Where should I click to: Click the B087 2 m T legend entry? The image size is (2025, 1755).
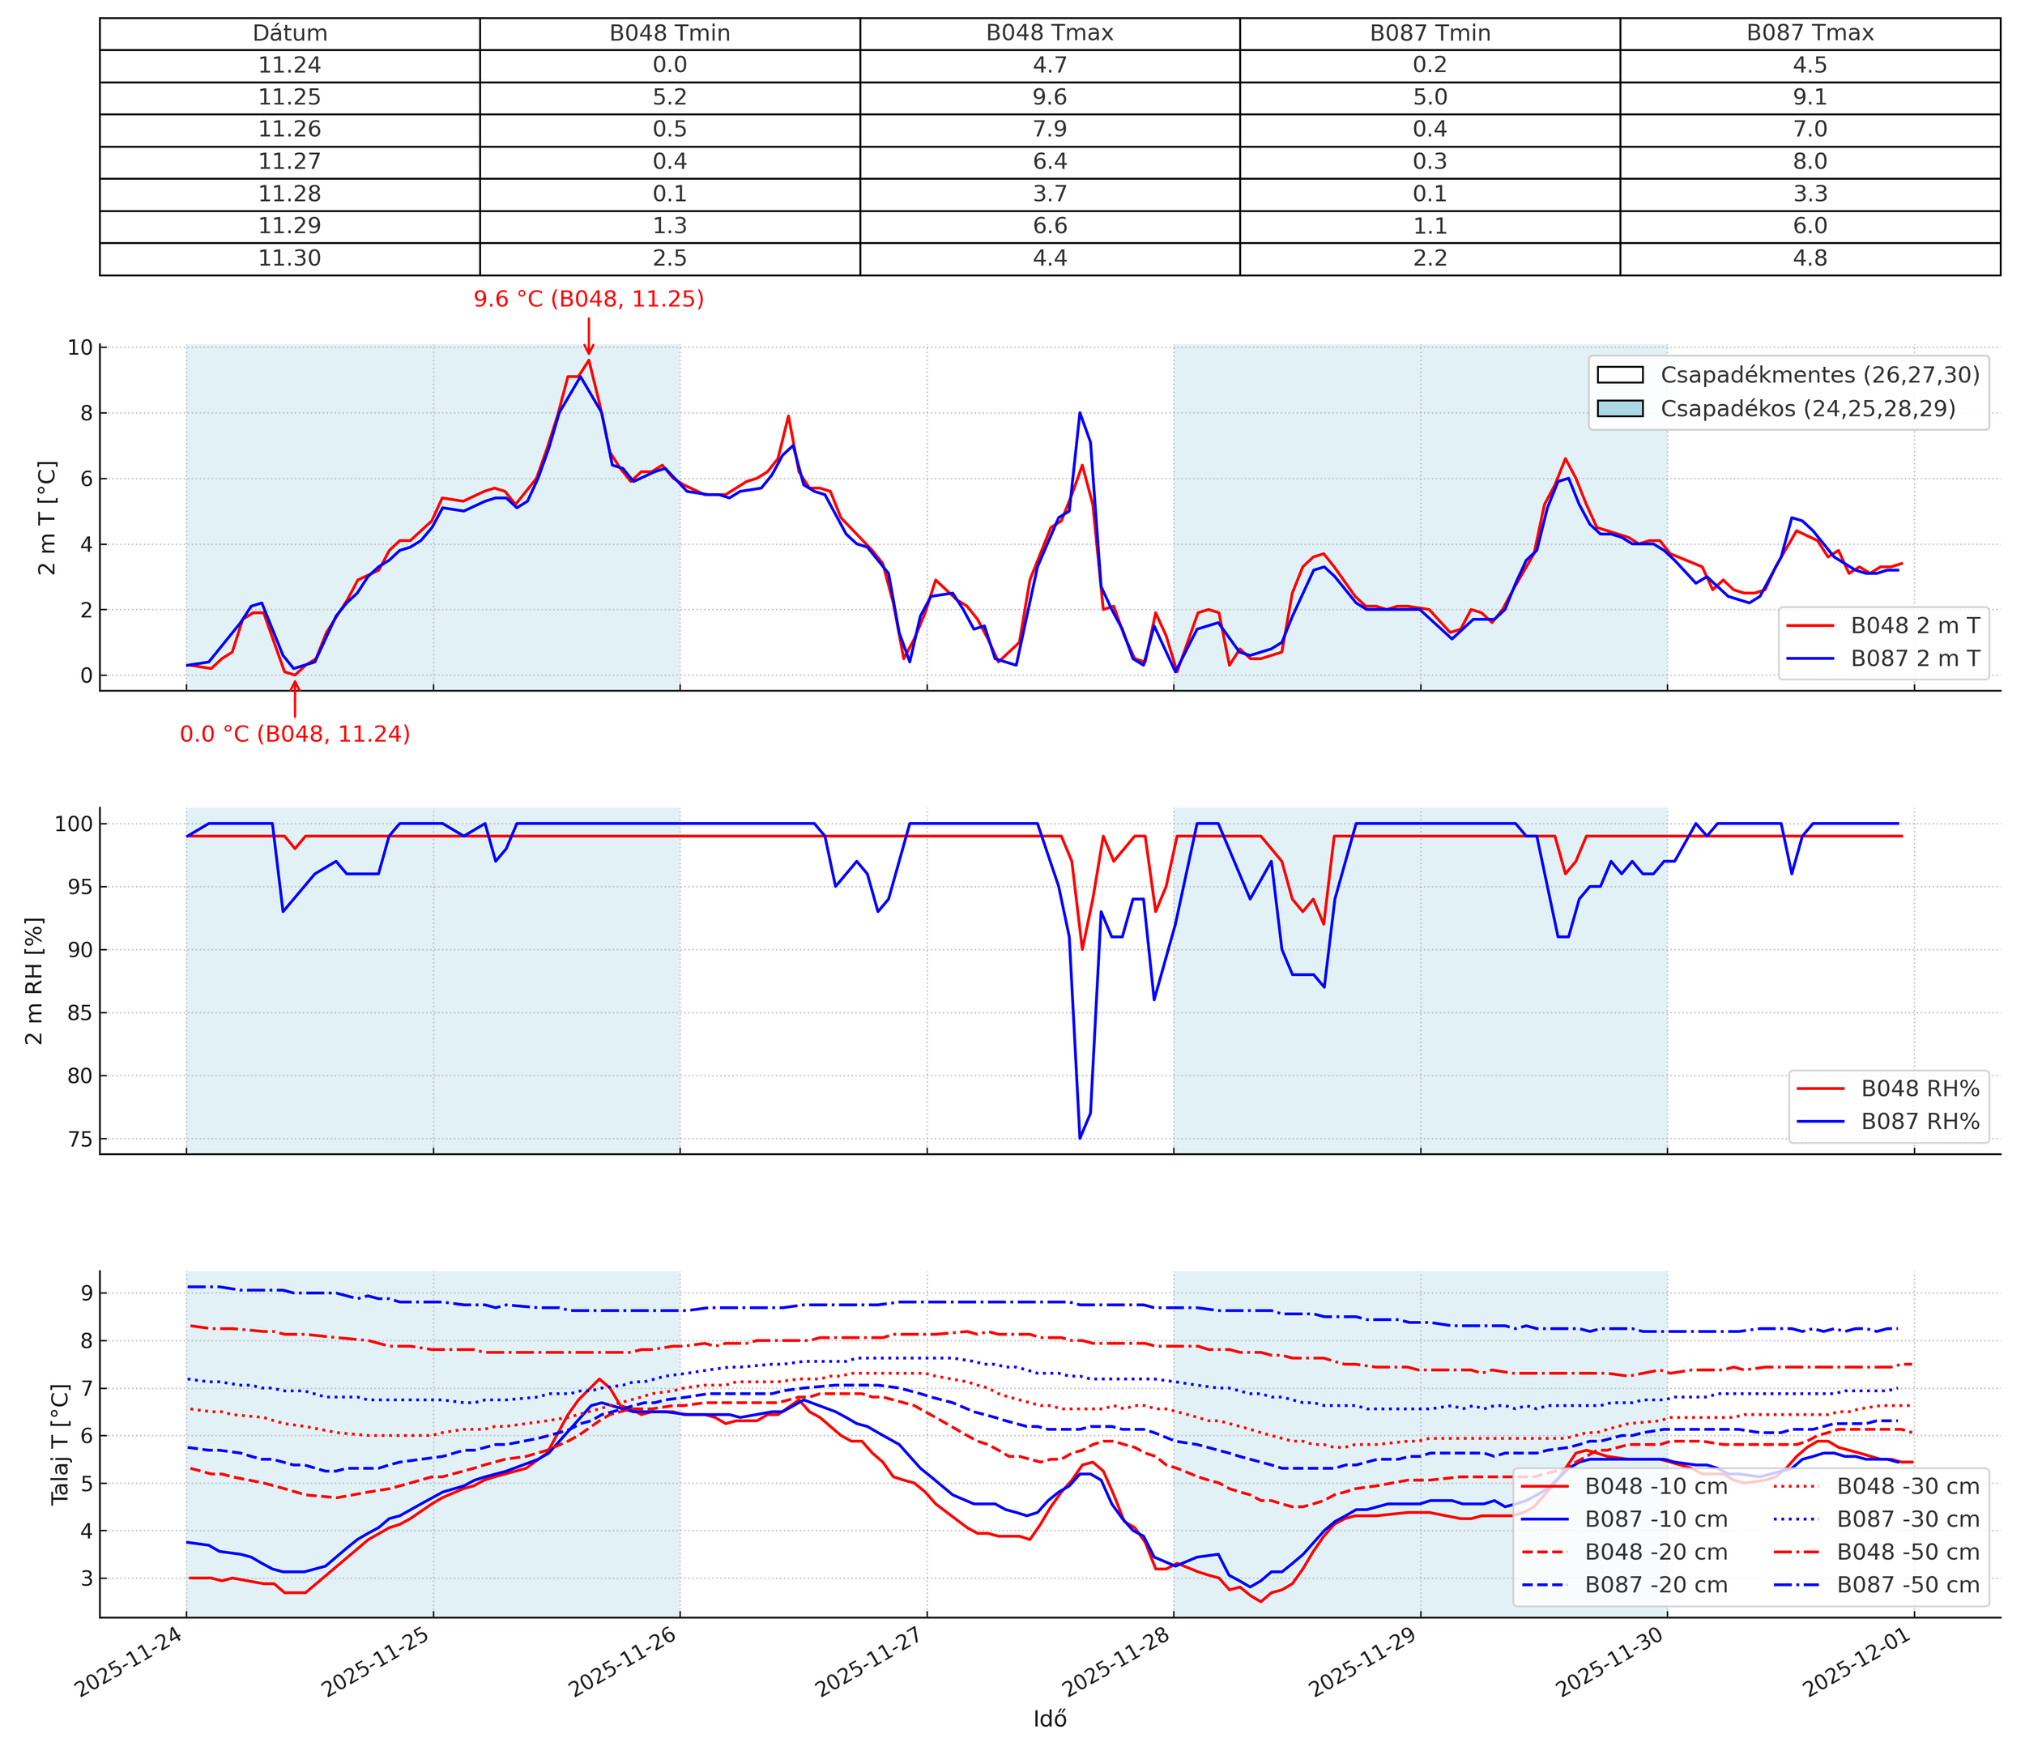(1914, 659)
